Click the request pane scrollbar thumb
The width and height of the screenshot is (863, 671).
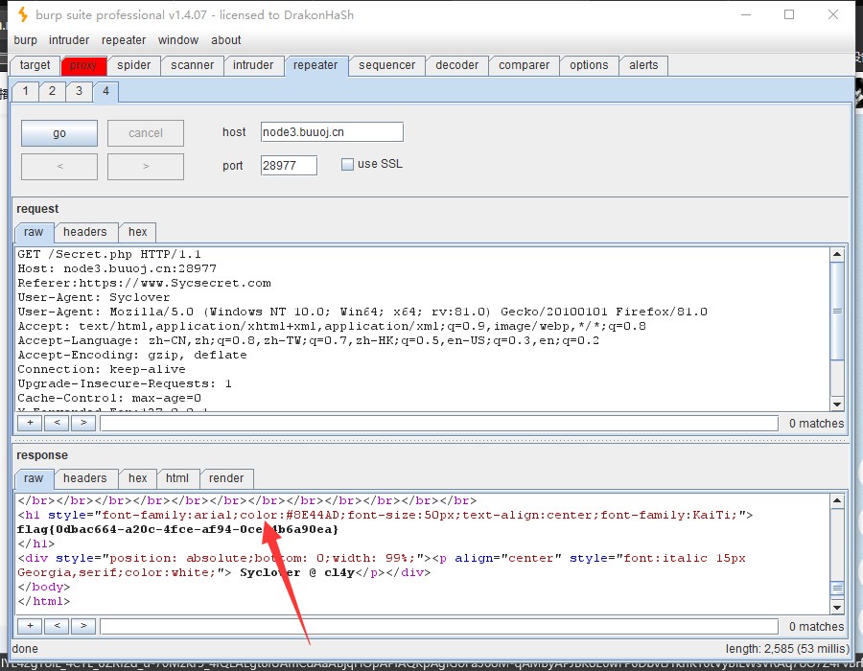[837, 312]
